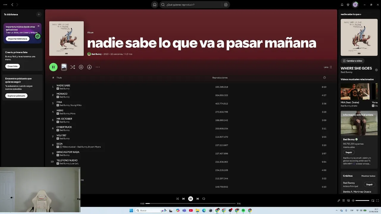The image size is (381, 214).
Task: Open the Bad Bunny artist link under the album title
Action: [96, 54]
